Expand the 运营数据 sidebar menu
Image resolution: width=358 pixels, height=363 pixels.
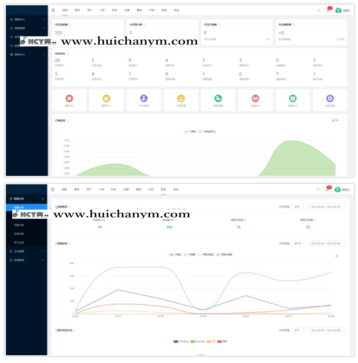26,260
